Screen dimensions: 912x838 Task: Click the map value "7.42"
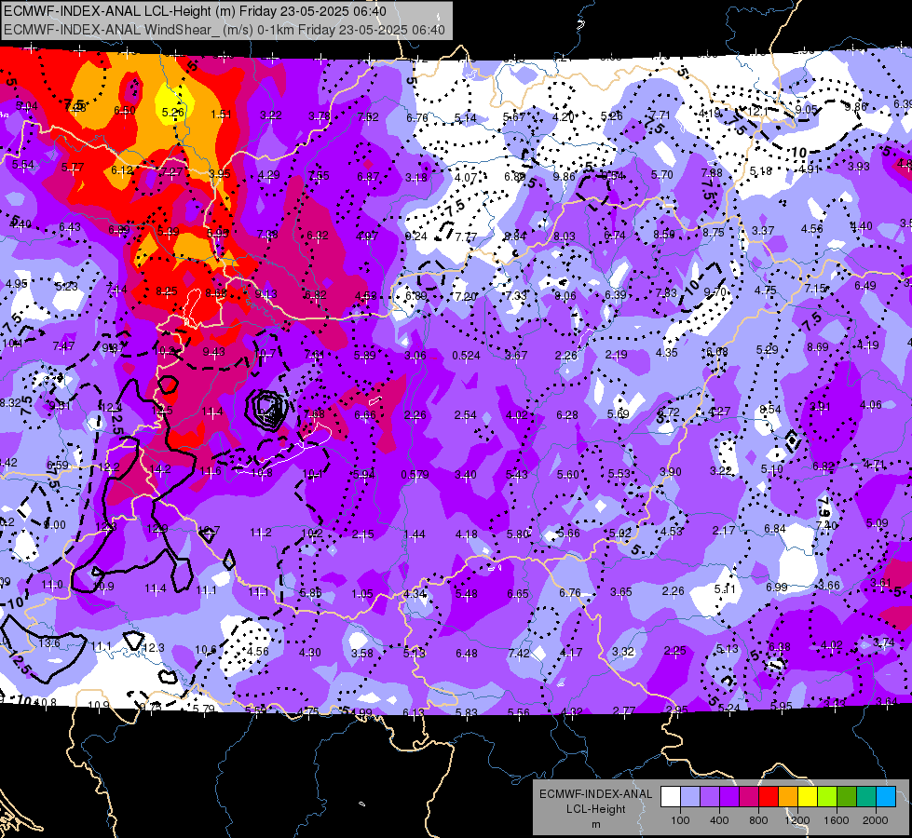[x=519, y=653]
